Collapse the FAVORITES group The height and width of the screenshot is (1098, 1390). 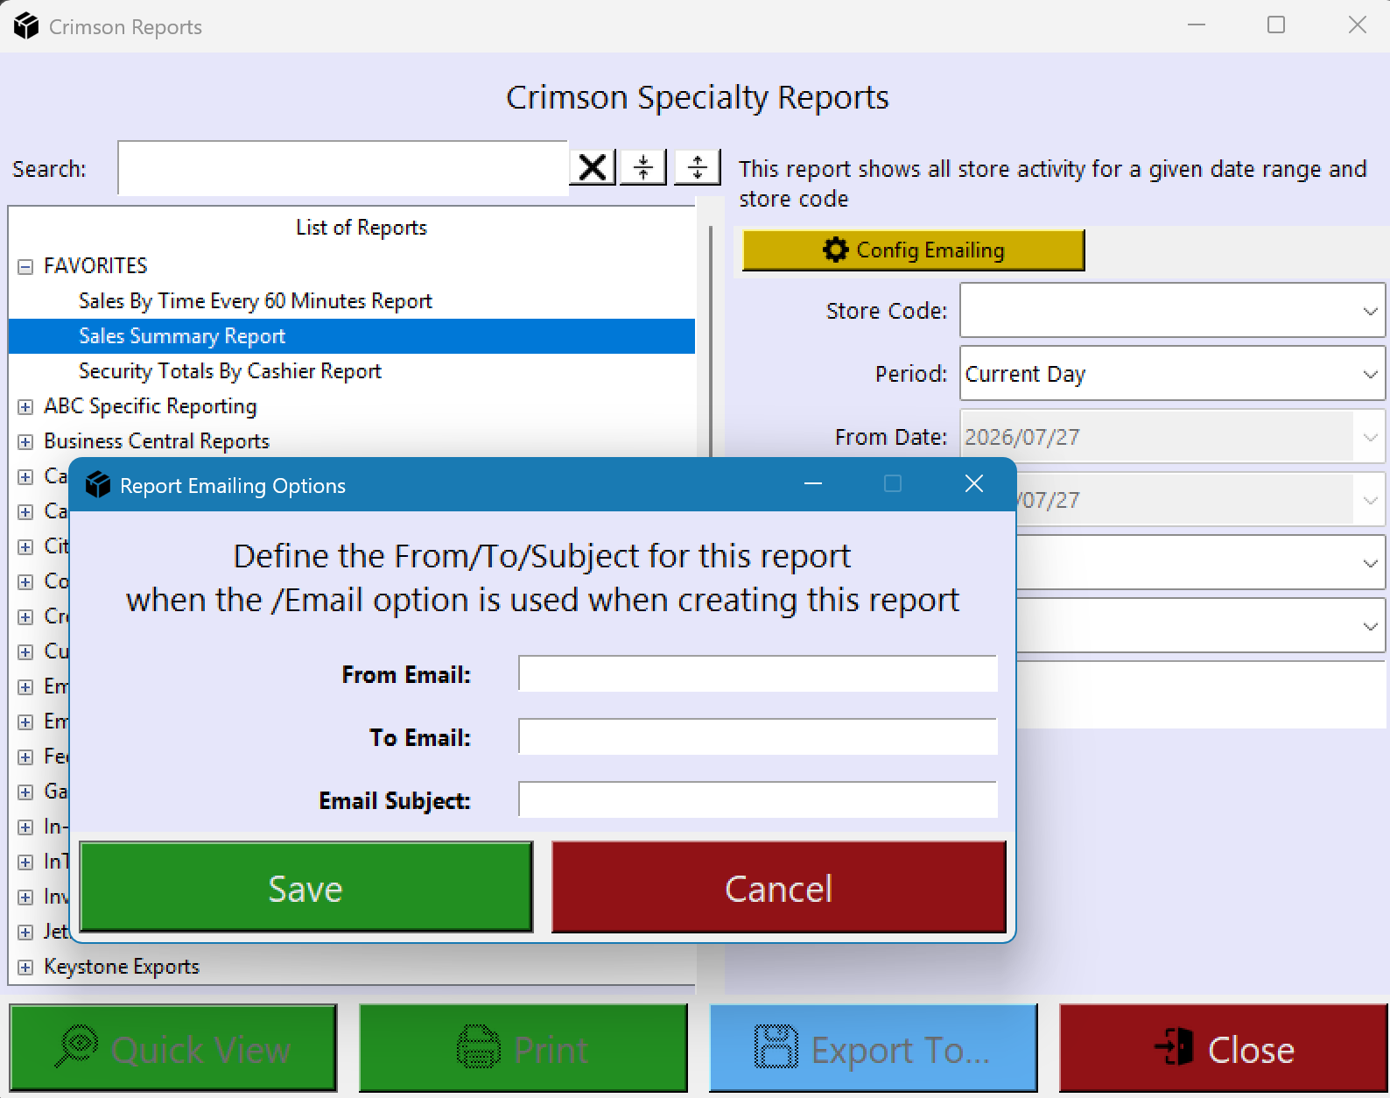[x=25, y=266]
